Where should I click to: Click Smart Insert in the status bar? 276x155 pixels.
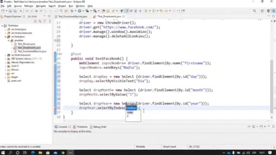point(169,146)
